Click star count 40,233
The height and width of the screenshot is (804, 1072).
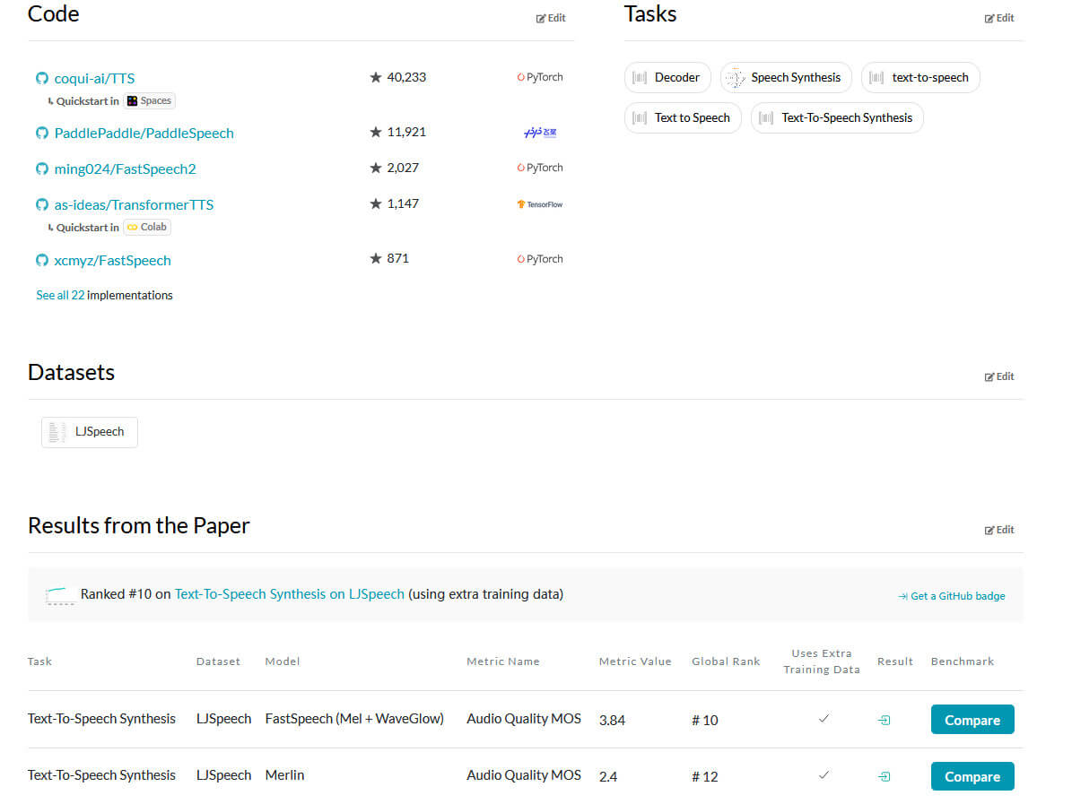point(406,77)
